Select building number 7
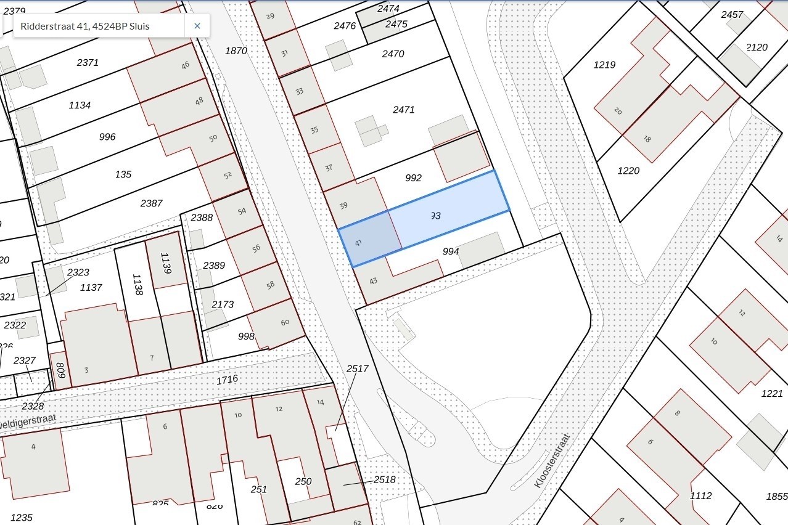 click(152, 359)
